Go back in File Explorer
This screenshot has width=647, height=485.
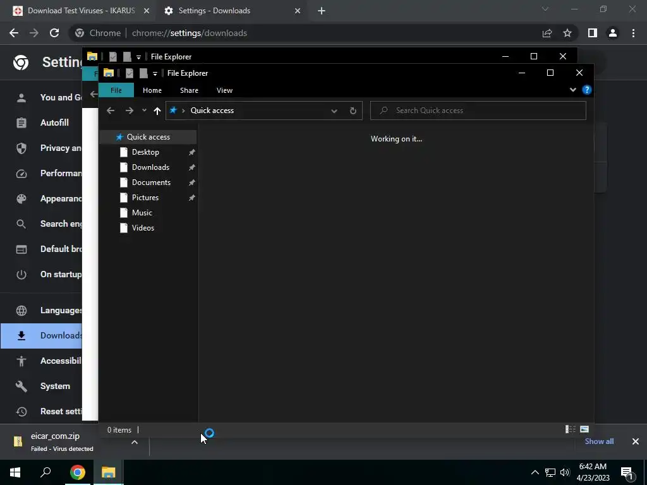(110, 111)
